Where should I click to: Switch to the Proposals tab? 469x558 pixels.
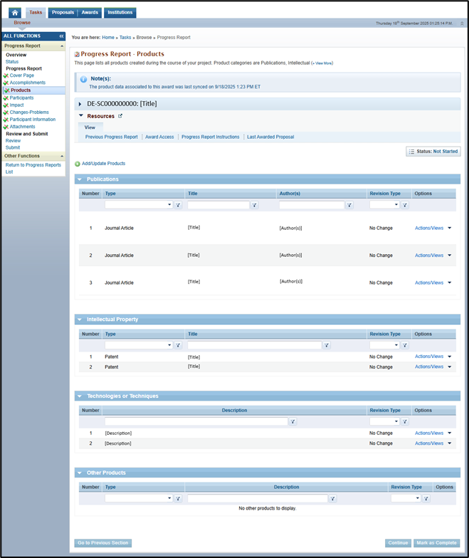click(63, 13)
